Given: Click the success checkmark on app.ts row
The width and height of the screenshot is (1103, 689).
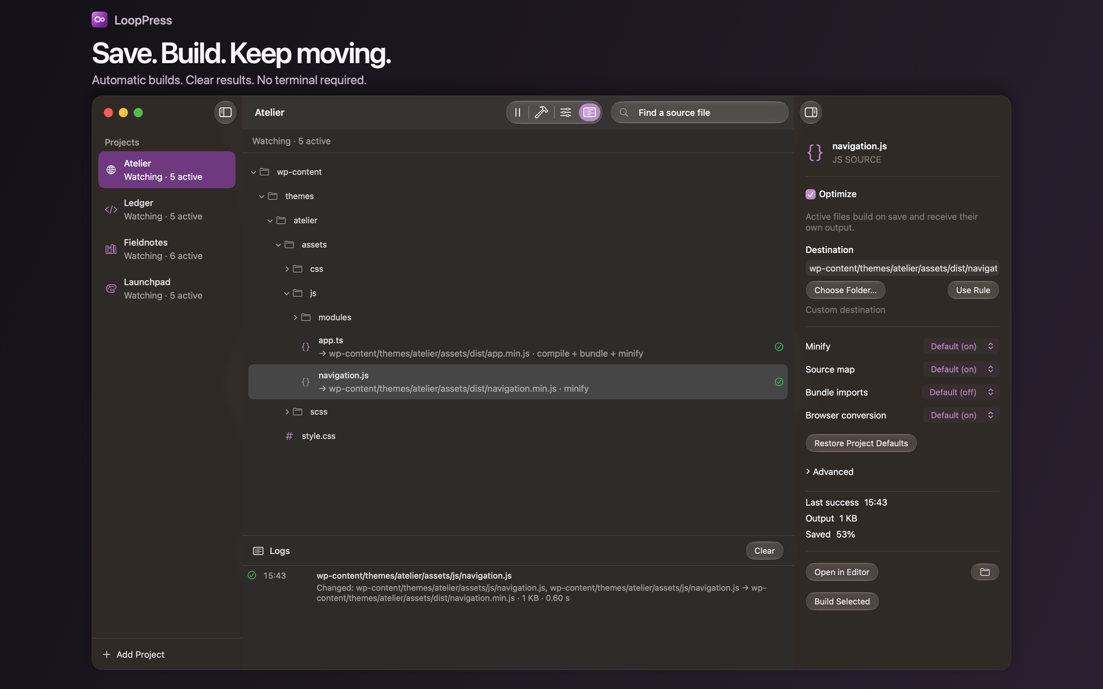Looking at the screenshot, I should point(779,347).
